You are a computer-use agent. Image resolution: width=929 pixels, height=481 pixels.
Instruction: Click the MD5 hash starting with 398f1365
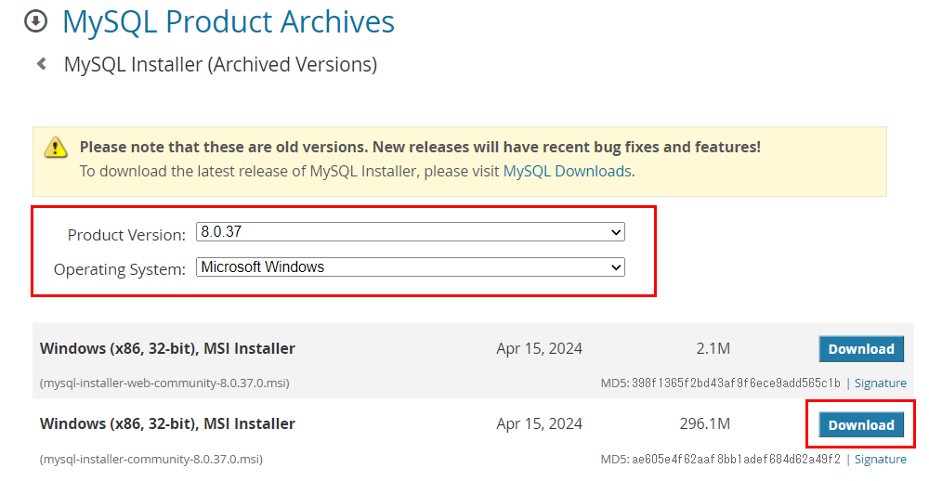[x=735, y=383]
